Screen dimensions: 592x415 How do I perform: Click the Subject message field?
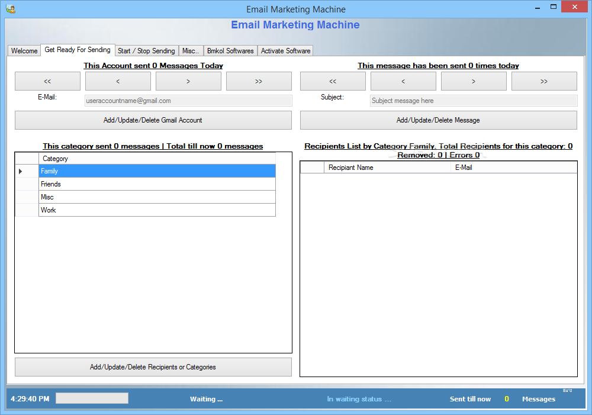click(x=474, y=101)
